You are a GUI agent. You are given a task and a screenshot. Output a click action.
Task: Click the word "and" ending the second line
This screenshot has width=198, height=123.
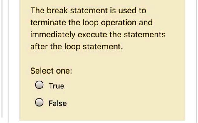(x=146, y=23)
